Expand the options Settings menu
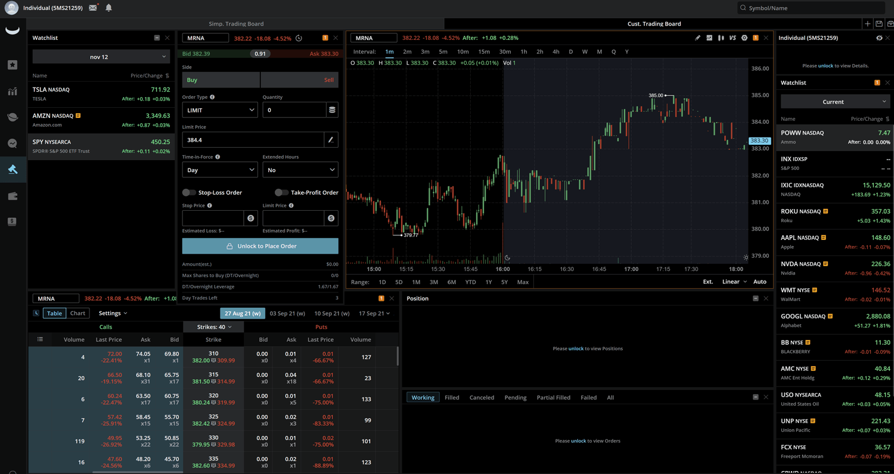Viewport: 894px width, 474px height. coord(113,313)
